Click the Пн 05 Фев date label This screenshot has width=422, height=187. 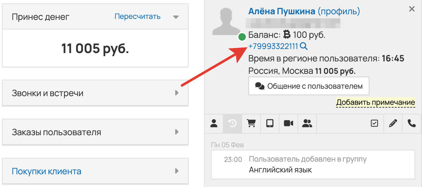tap(227, 145)
